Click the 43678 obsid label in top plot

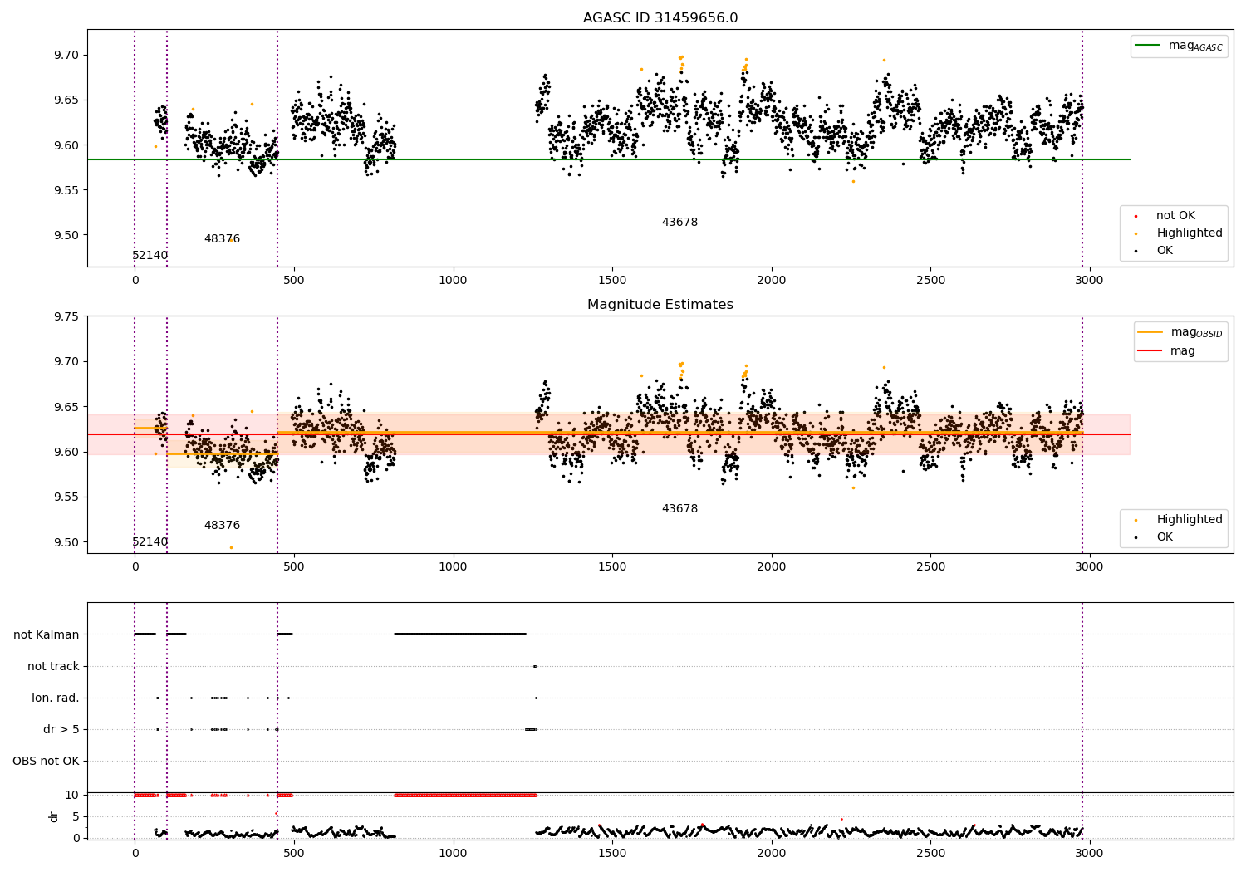click(x=679, y=223)
